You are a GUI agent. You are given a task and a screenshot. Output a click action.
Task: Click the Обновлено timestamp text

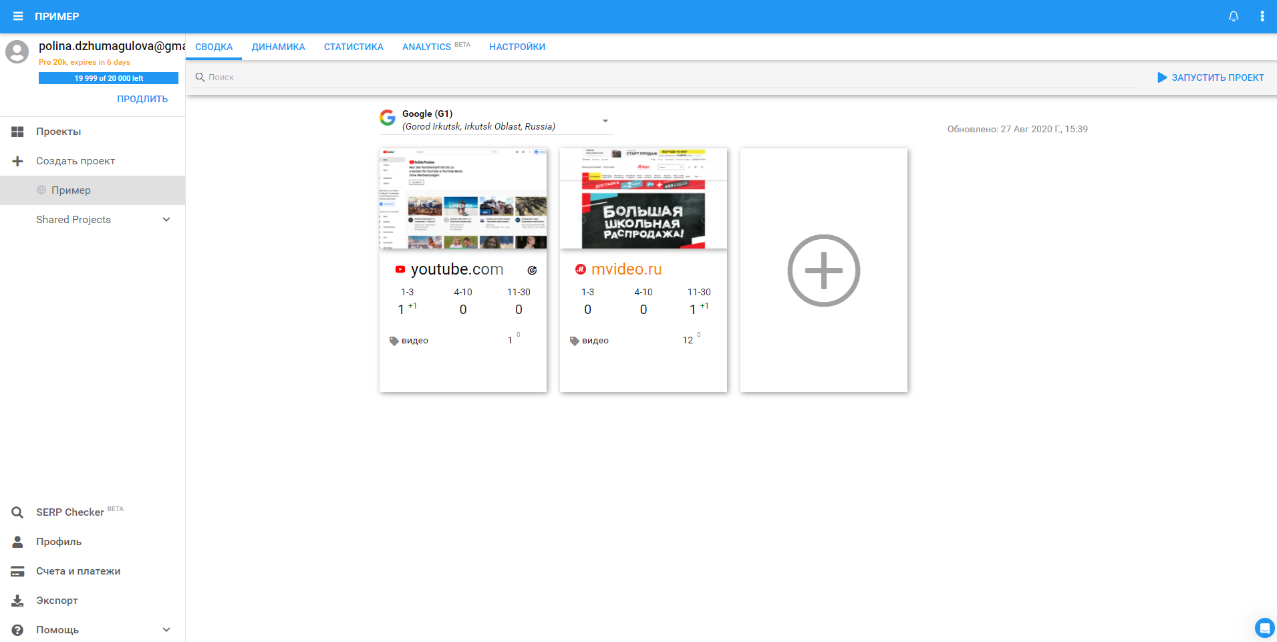[x=1018, y=129]
